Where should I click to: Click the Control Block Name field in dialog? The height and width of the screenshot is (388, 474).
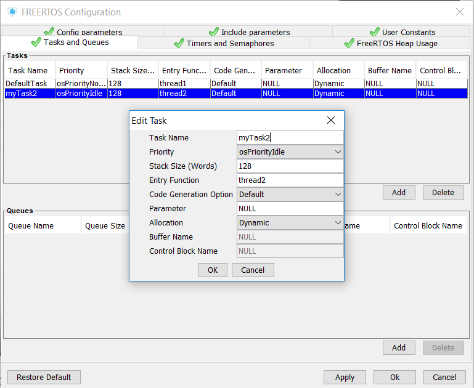(290, 251)
